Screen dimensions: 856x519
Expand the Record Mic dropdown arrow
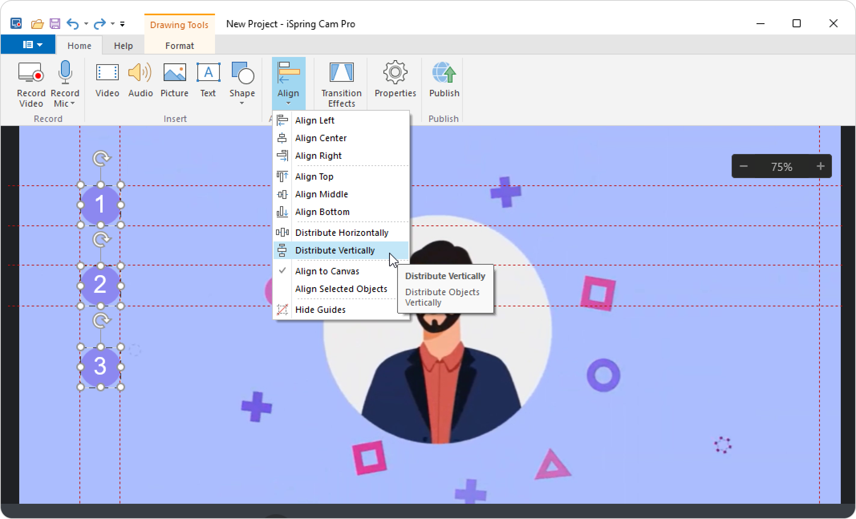pos(73,104)
